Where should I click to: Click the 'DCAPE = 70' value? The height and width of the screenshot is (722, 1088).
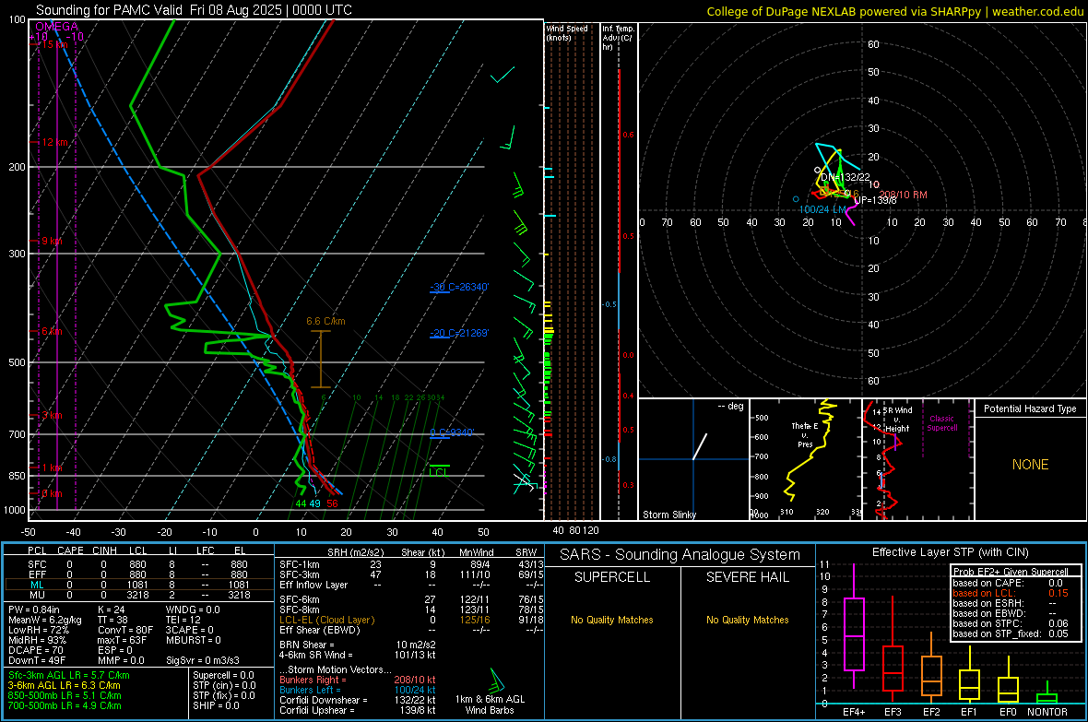(36, 650)
